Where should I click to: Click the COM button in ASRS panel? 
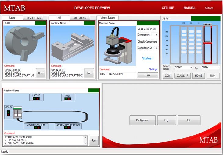pos(168,76)
